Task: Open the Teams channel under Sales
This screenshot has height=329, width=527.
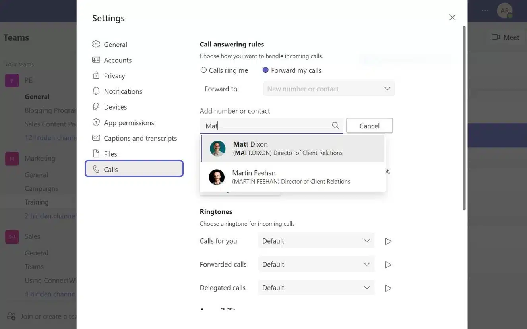Action: 34,267
